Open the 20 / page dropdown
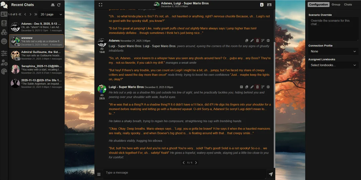The width and height of the screenshot is (361, 180). click(x=51, y=14)
